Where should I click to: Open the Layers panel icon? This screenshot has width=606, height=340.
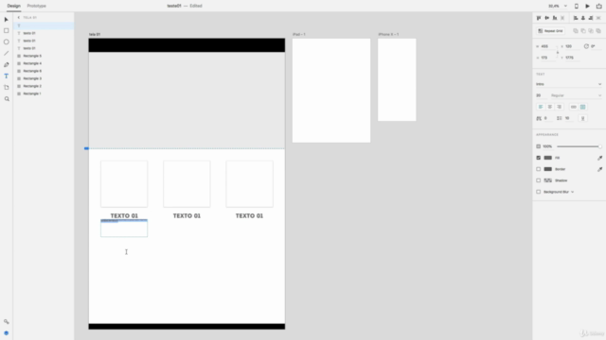point(7,333)
